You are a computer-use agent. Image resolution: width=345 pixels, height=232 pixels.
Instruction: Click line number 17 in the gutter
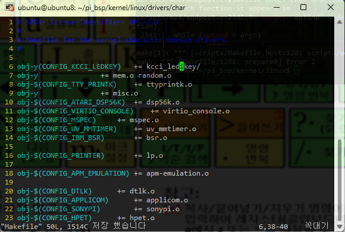pyautogui.click(x=9, y=164)
